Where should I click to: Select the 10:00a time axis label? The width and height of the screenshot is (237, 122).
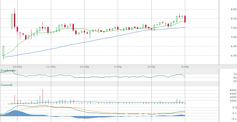[x=17, y=67]
